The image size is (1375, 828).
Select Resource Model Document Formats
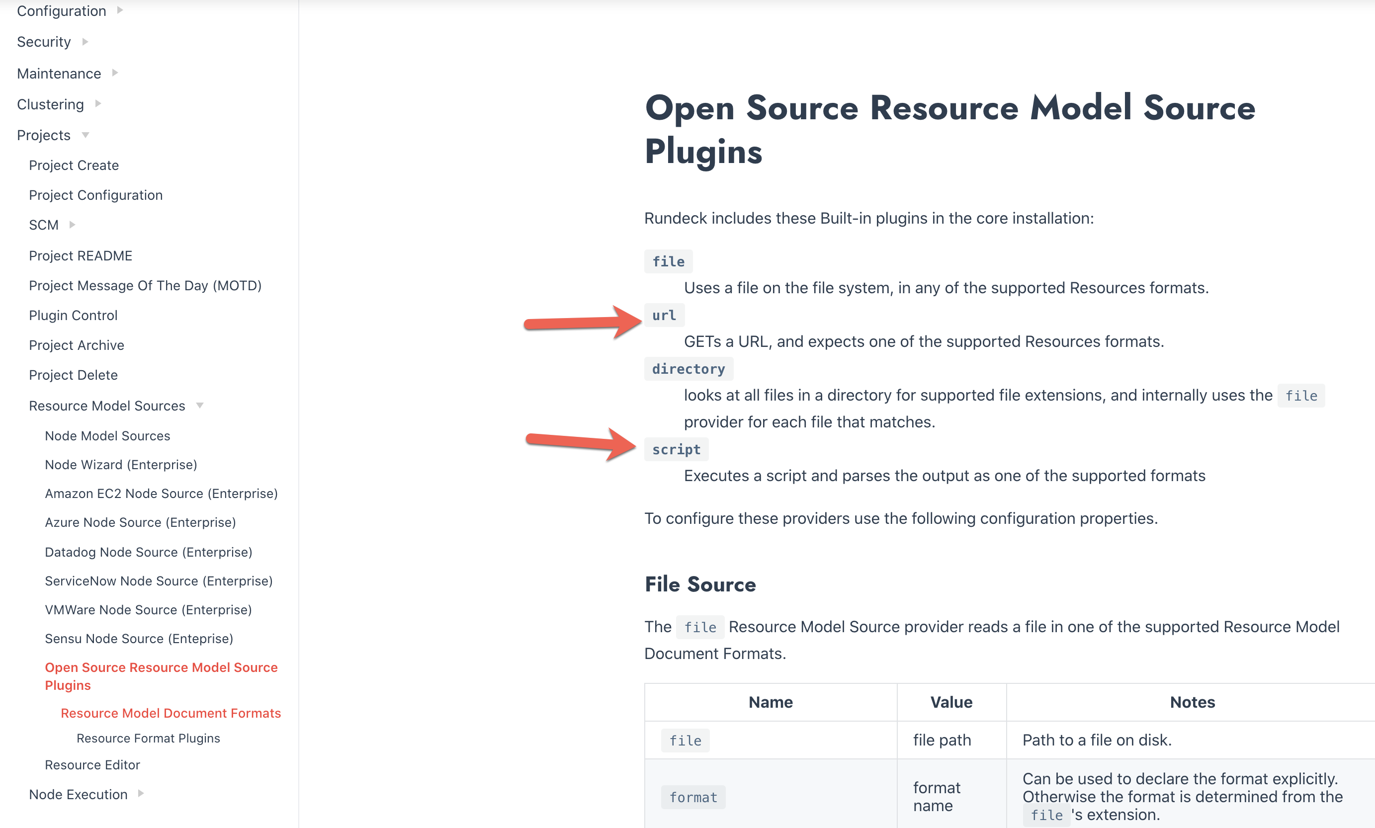point(171,713)
